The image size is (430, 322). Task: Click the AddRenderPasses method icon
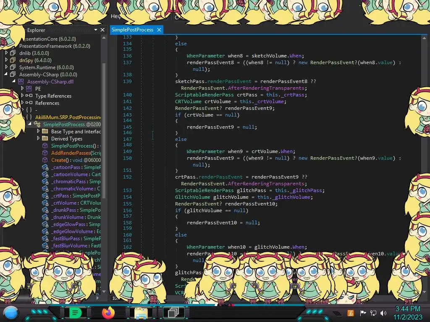pos(45,153)
